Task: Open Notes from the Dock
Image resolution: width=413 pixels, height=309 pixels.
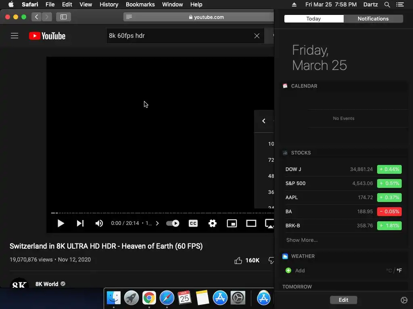Action: [202, 298]
